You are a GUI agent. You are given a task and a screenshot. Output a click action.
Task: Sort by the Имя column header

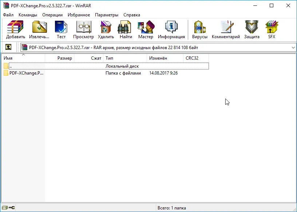23,58
